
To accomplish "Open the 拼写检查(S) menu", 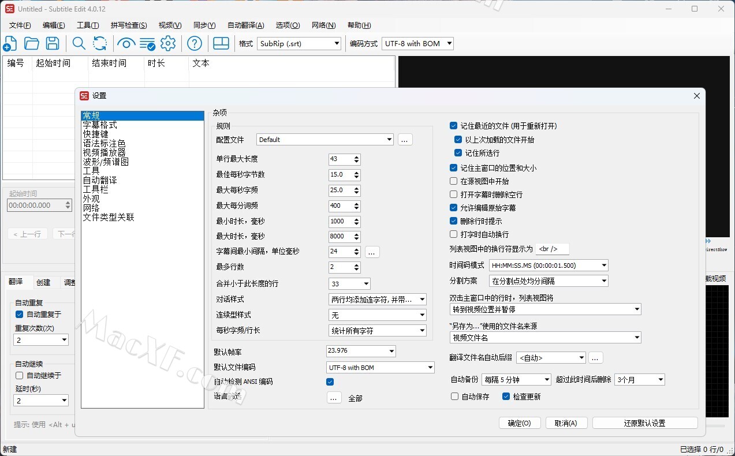I will coord(129,25).
